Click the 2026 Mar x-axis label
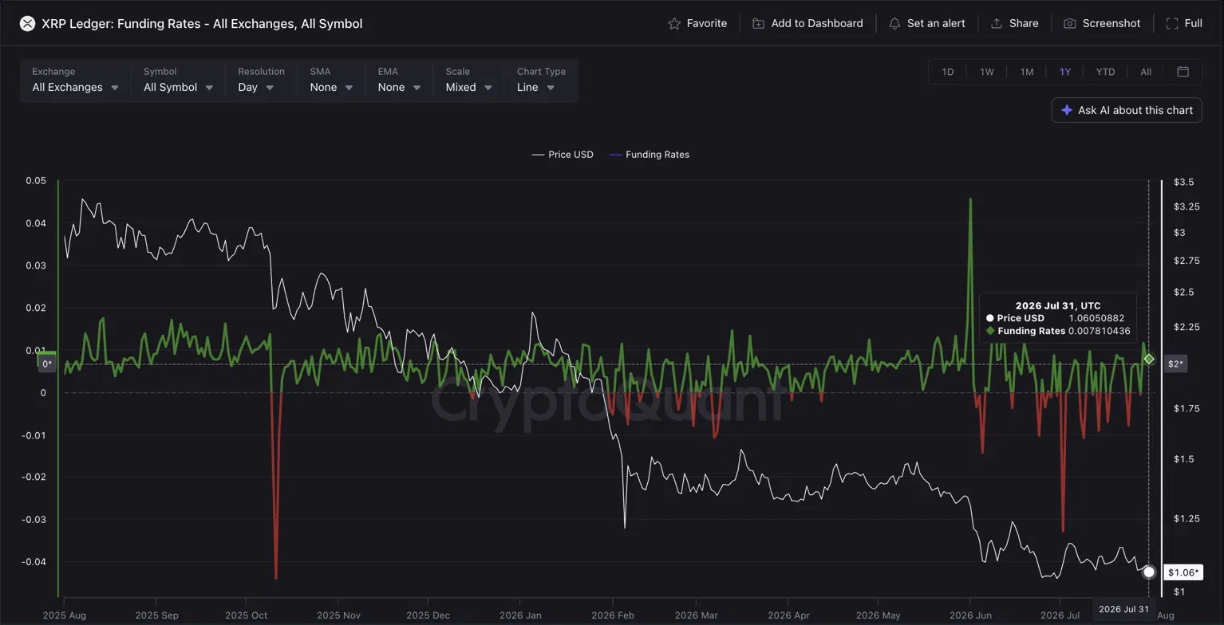This screenshot has width=1224, height=625. point(697,615)
